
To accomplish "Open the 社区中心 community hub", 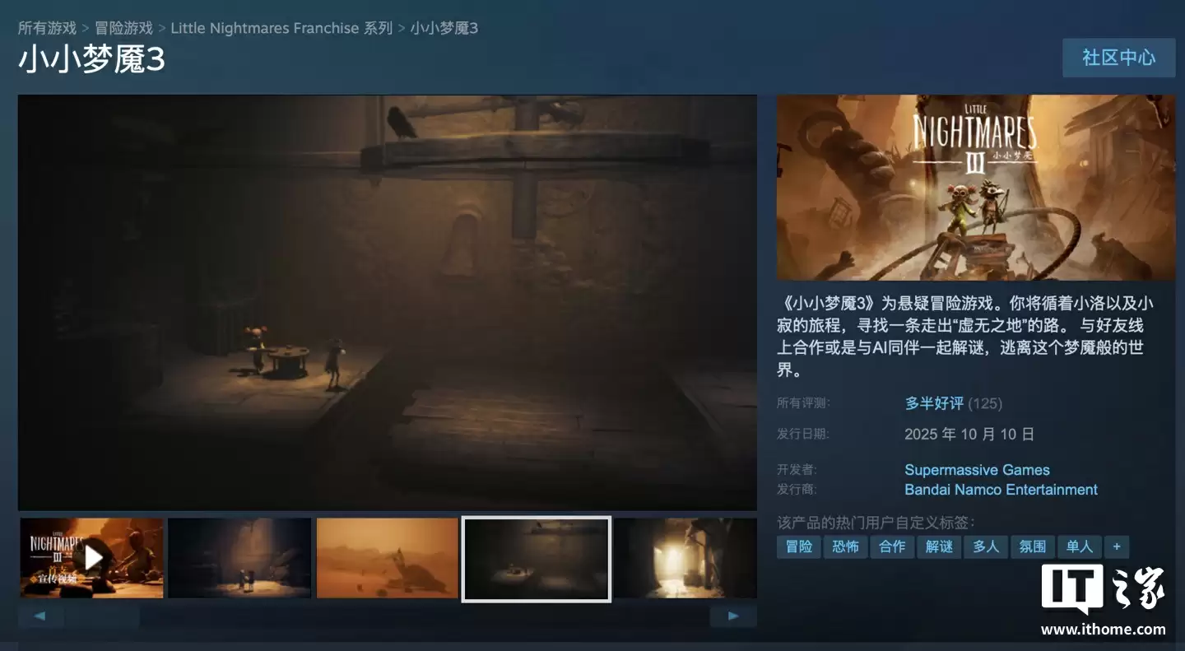I will click(1118, 58).
